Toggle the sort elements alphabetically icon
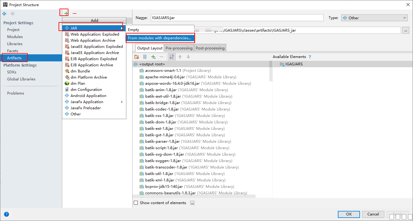This screenshot has height=221, width=413. pyautogui.click(x=172, y=57)
